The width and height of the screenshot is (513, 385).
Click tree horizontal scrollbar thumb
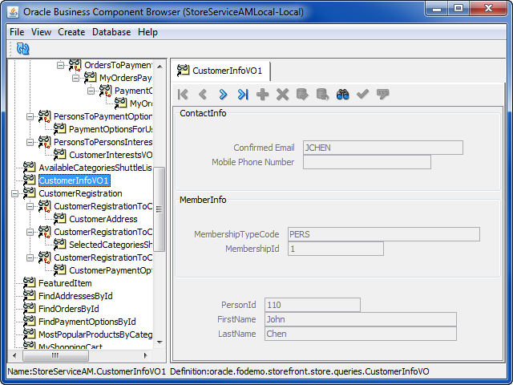[x=55, y=355]
